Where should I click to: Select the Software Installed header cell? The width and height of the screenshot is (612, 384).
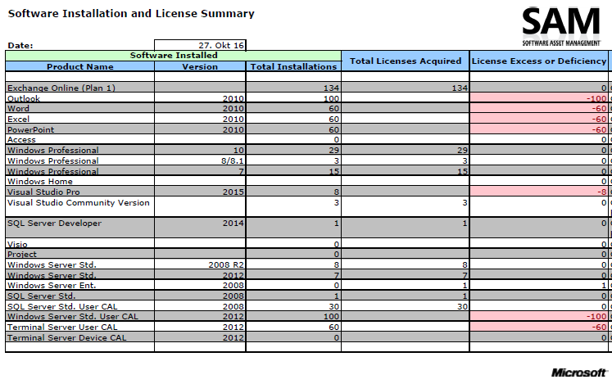(174, 56)
